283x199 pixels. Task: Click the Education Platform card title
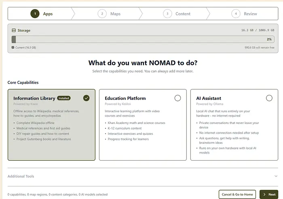point(125,98)
